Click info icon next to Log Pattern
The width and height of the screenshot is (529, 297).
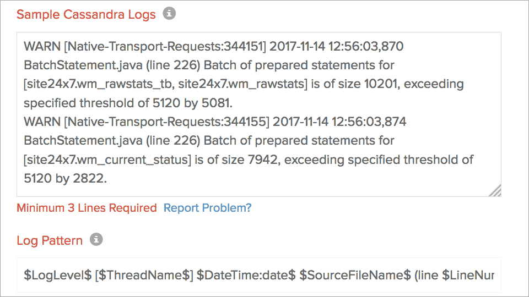click(96, 240)
